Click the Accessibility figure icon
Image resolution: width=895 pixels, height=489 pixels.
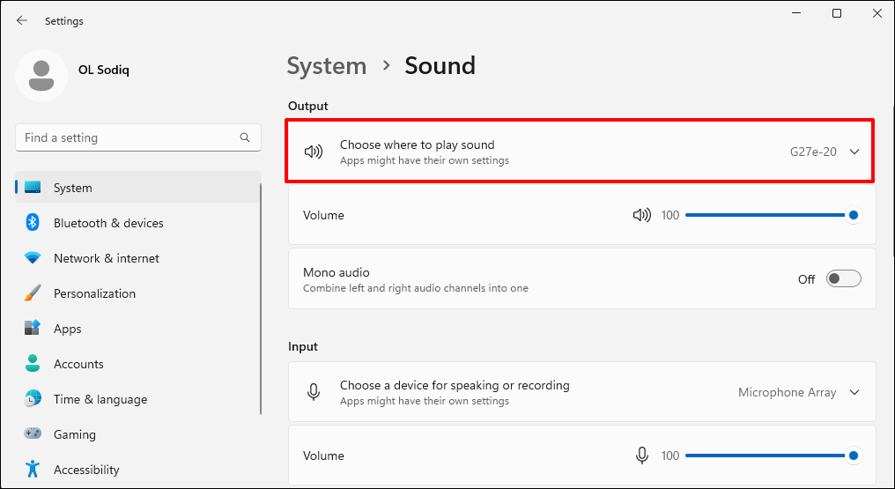coord(33,470)
